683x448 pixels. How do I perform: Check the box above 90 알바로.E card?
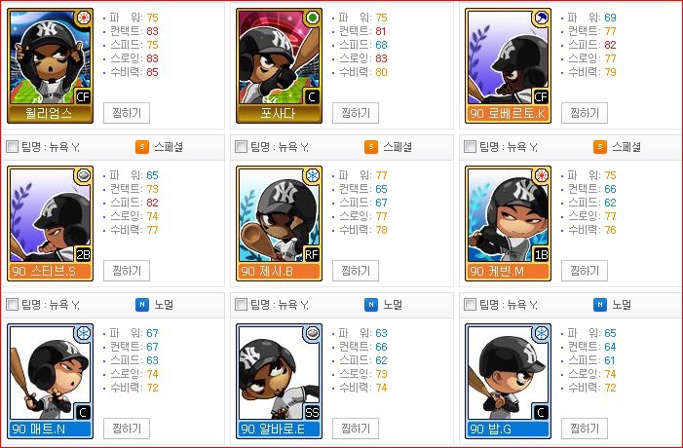click(x=241, y=304)
